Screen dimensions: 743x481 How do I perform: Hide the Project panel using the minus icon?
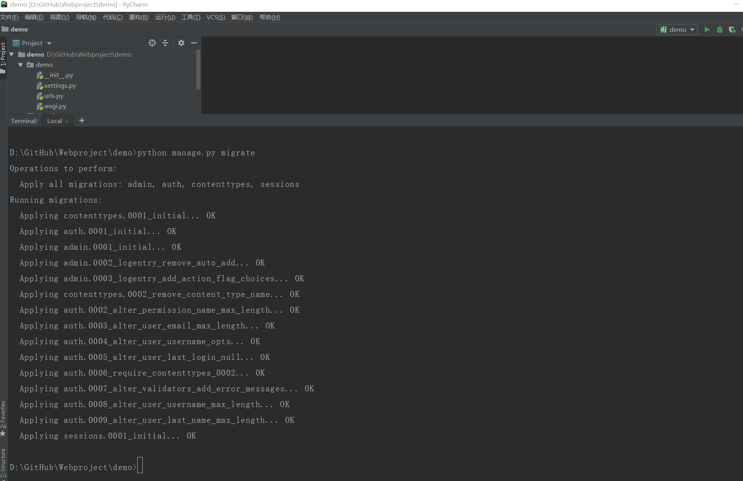coord(194,43)
